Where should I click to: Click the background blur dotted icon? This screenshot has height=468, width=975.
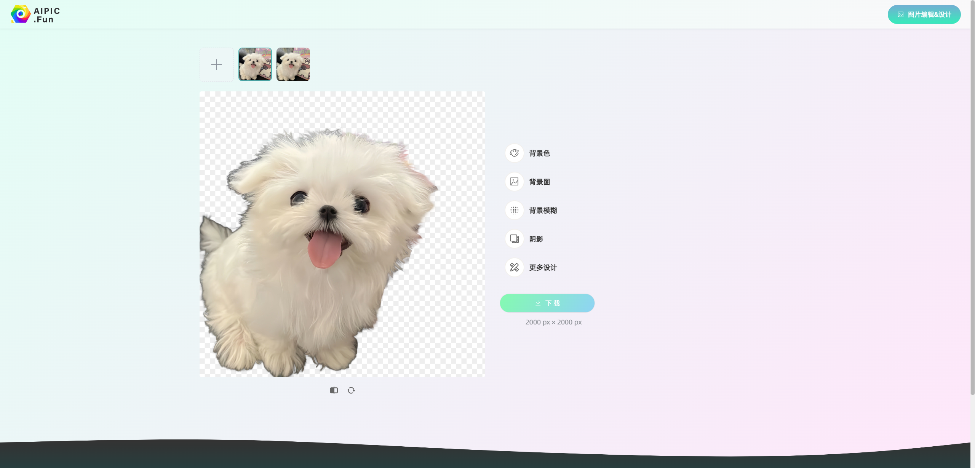point(514,210)
